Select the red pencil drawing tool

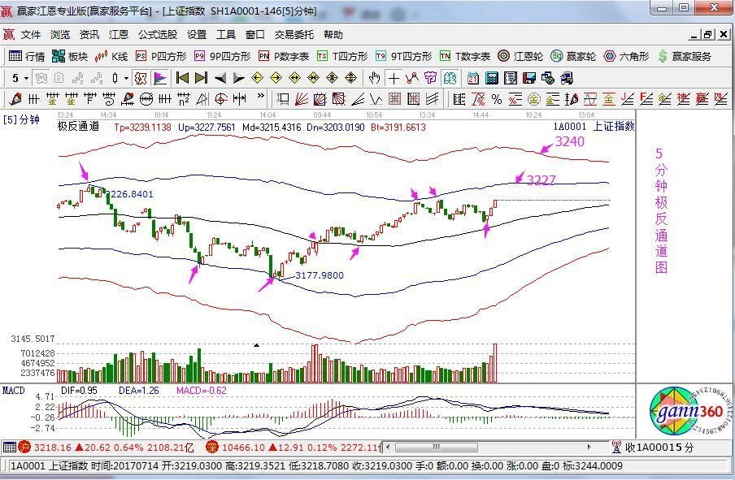coord(15,99)
